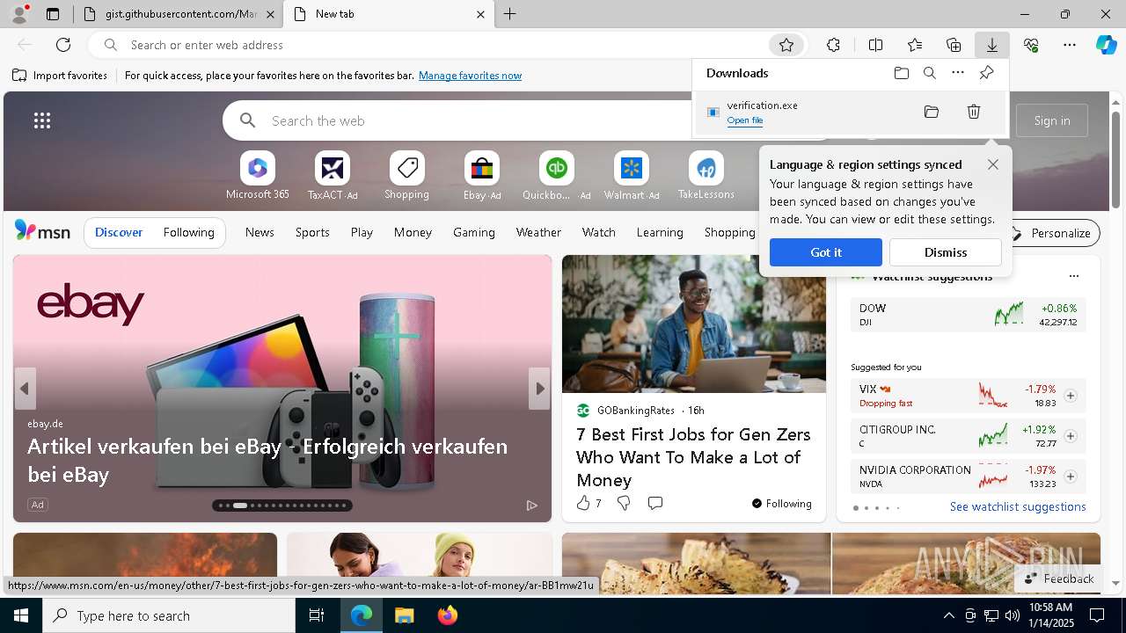Open MSN app launcher grid icon
The image size is (1126, 633).
click(x=42, y=120)
